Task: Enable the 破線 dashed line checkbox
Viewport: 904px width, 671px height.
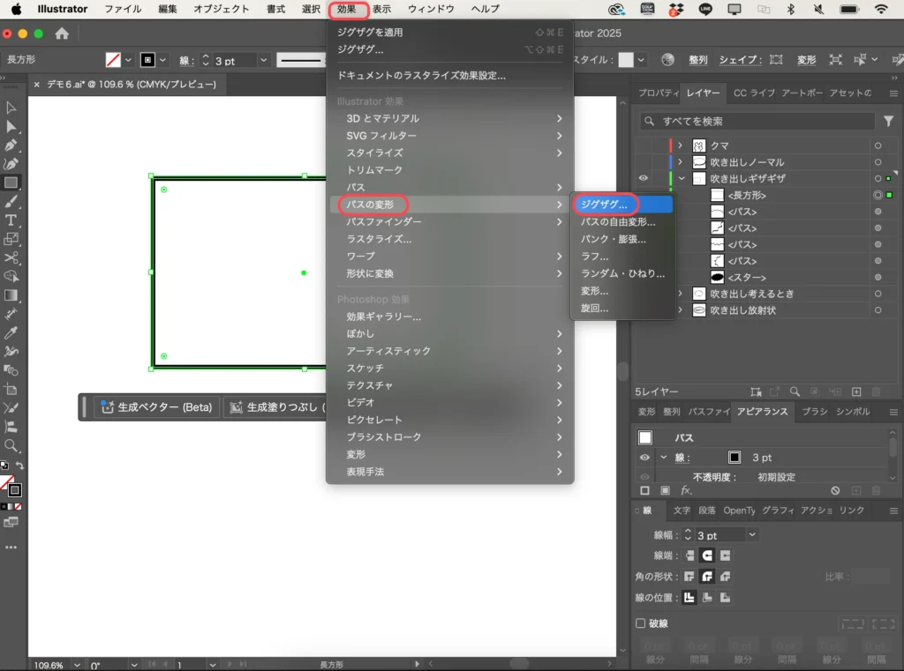Action: coord(641,623)
